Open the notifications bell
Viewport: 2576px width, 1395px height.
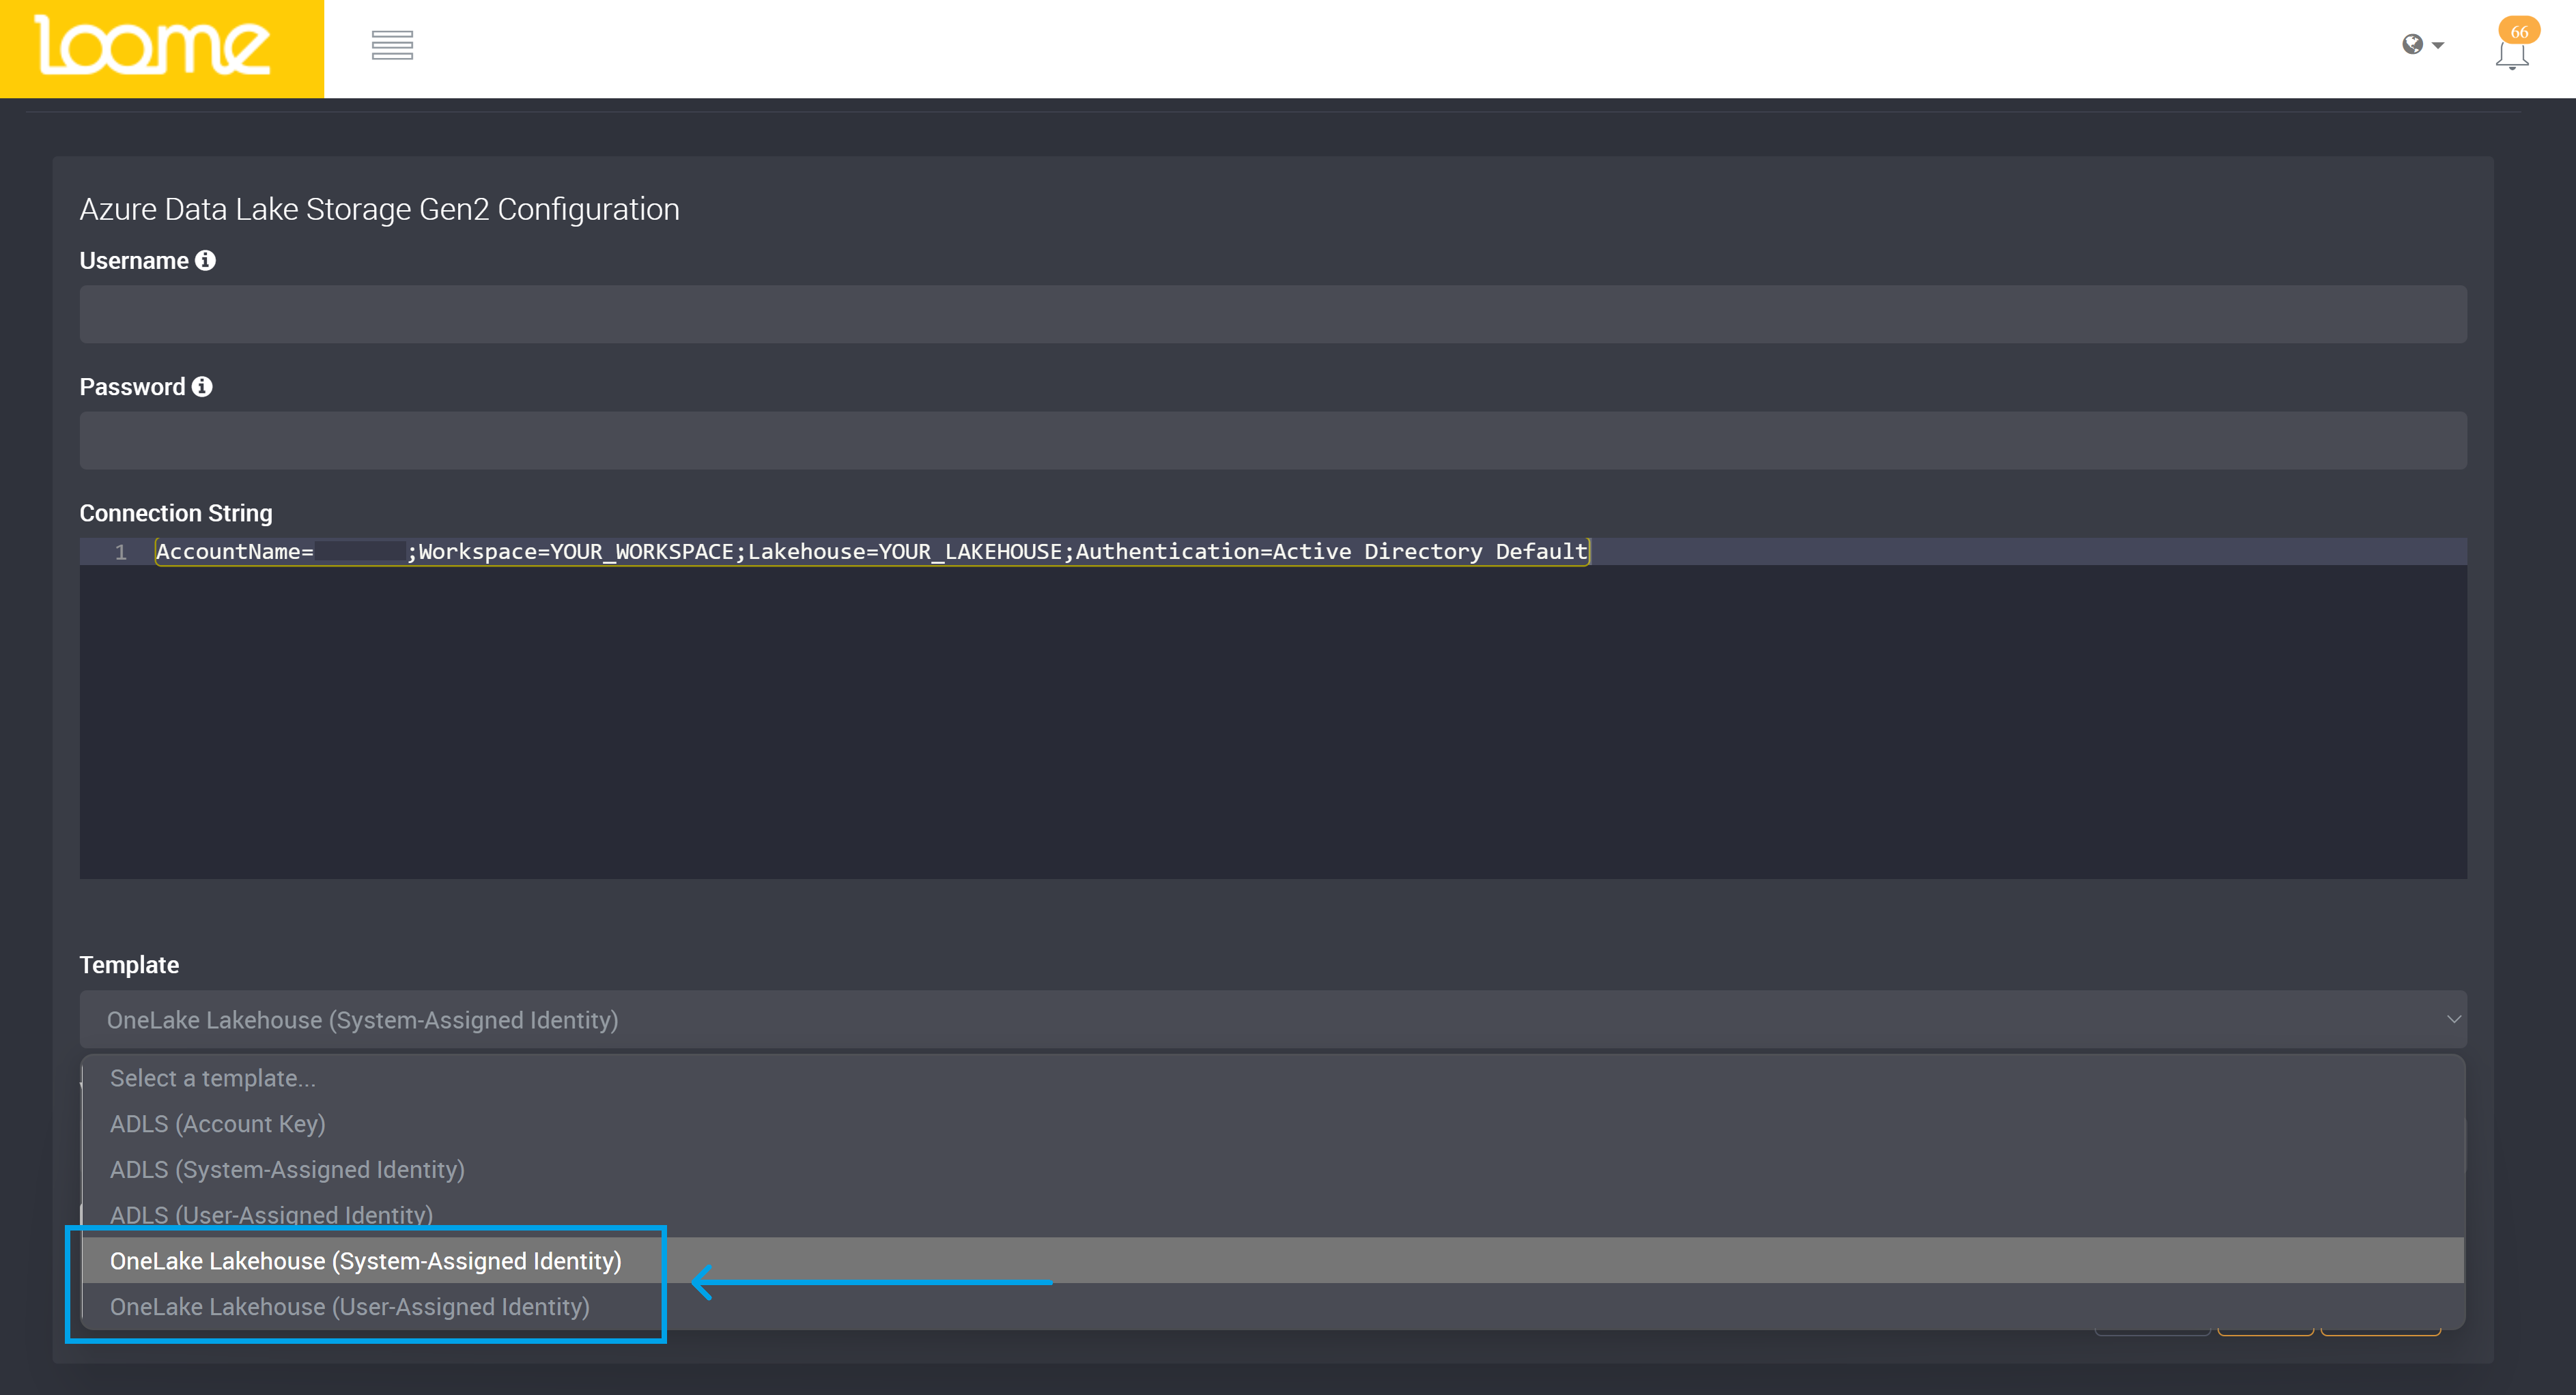click(2511, 56)
